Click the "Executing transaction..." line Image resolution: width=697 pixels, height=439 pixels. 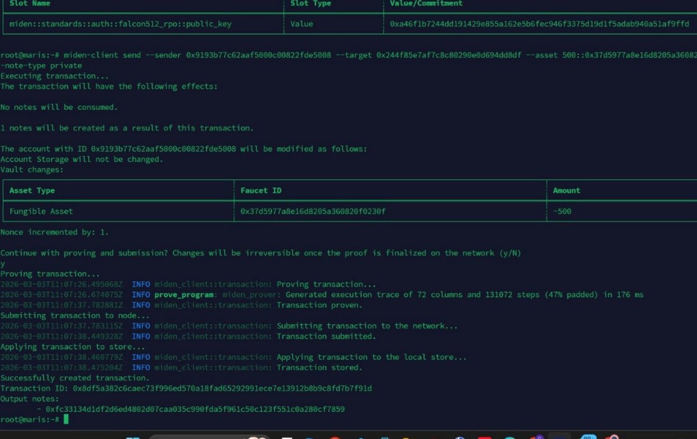tap(55, 76)
